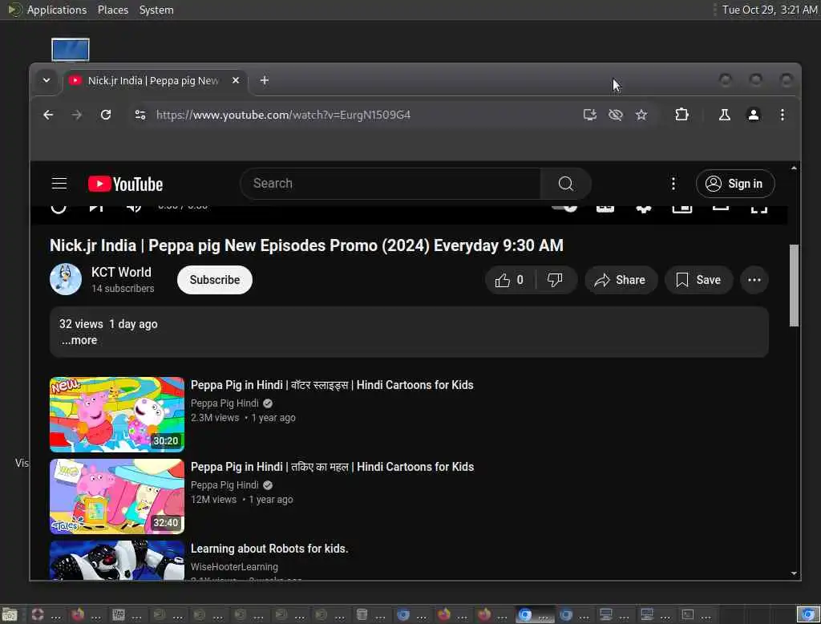Select the Nick.jr India Peppa pig tab
Viewport: 821px width, 624px height.
pyautogui.click(x=152, y=81)
